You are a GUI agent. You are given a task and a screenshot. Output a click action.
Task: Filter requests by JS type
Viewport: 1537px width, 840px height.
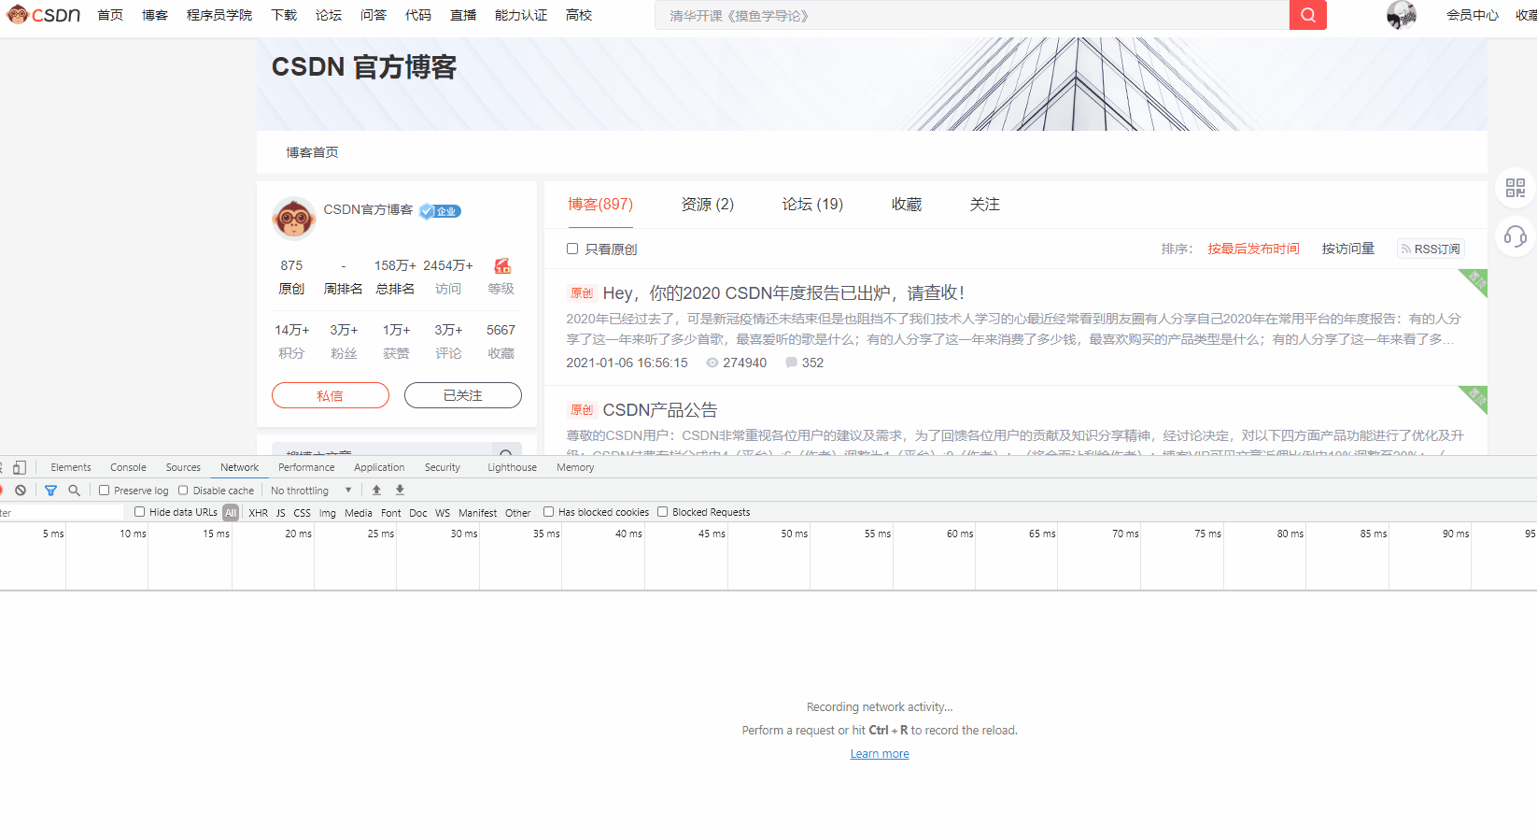point(281,512)
